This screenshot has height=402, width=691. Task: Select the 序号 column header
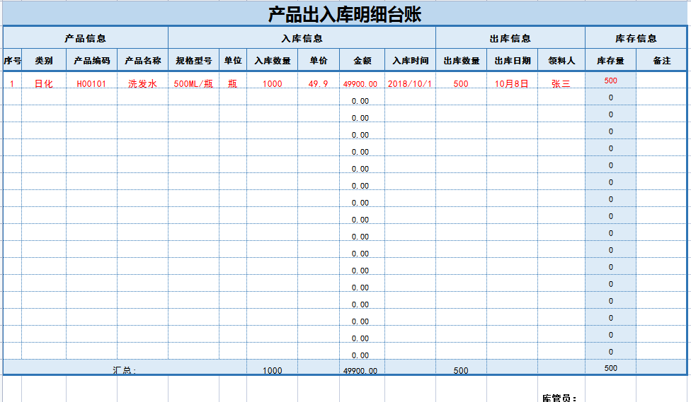(12, 60)
